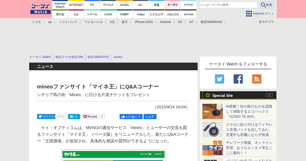306x161 pixels.
Task: Select the 5G category link
Action: pos(180,22)
